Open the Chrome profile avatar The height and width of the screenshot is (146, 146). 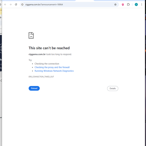click(x=136, y=4)
